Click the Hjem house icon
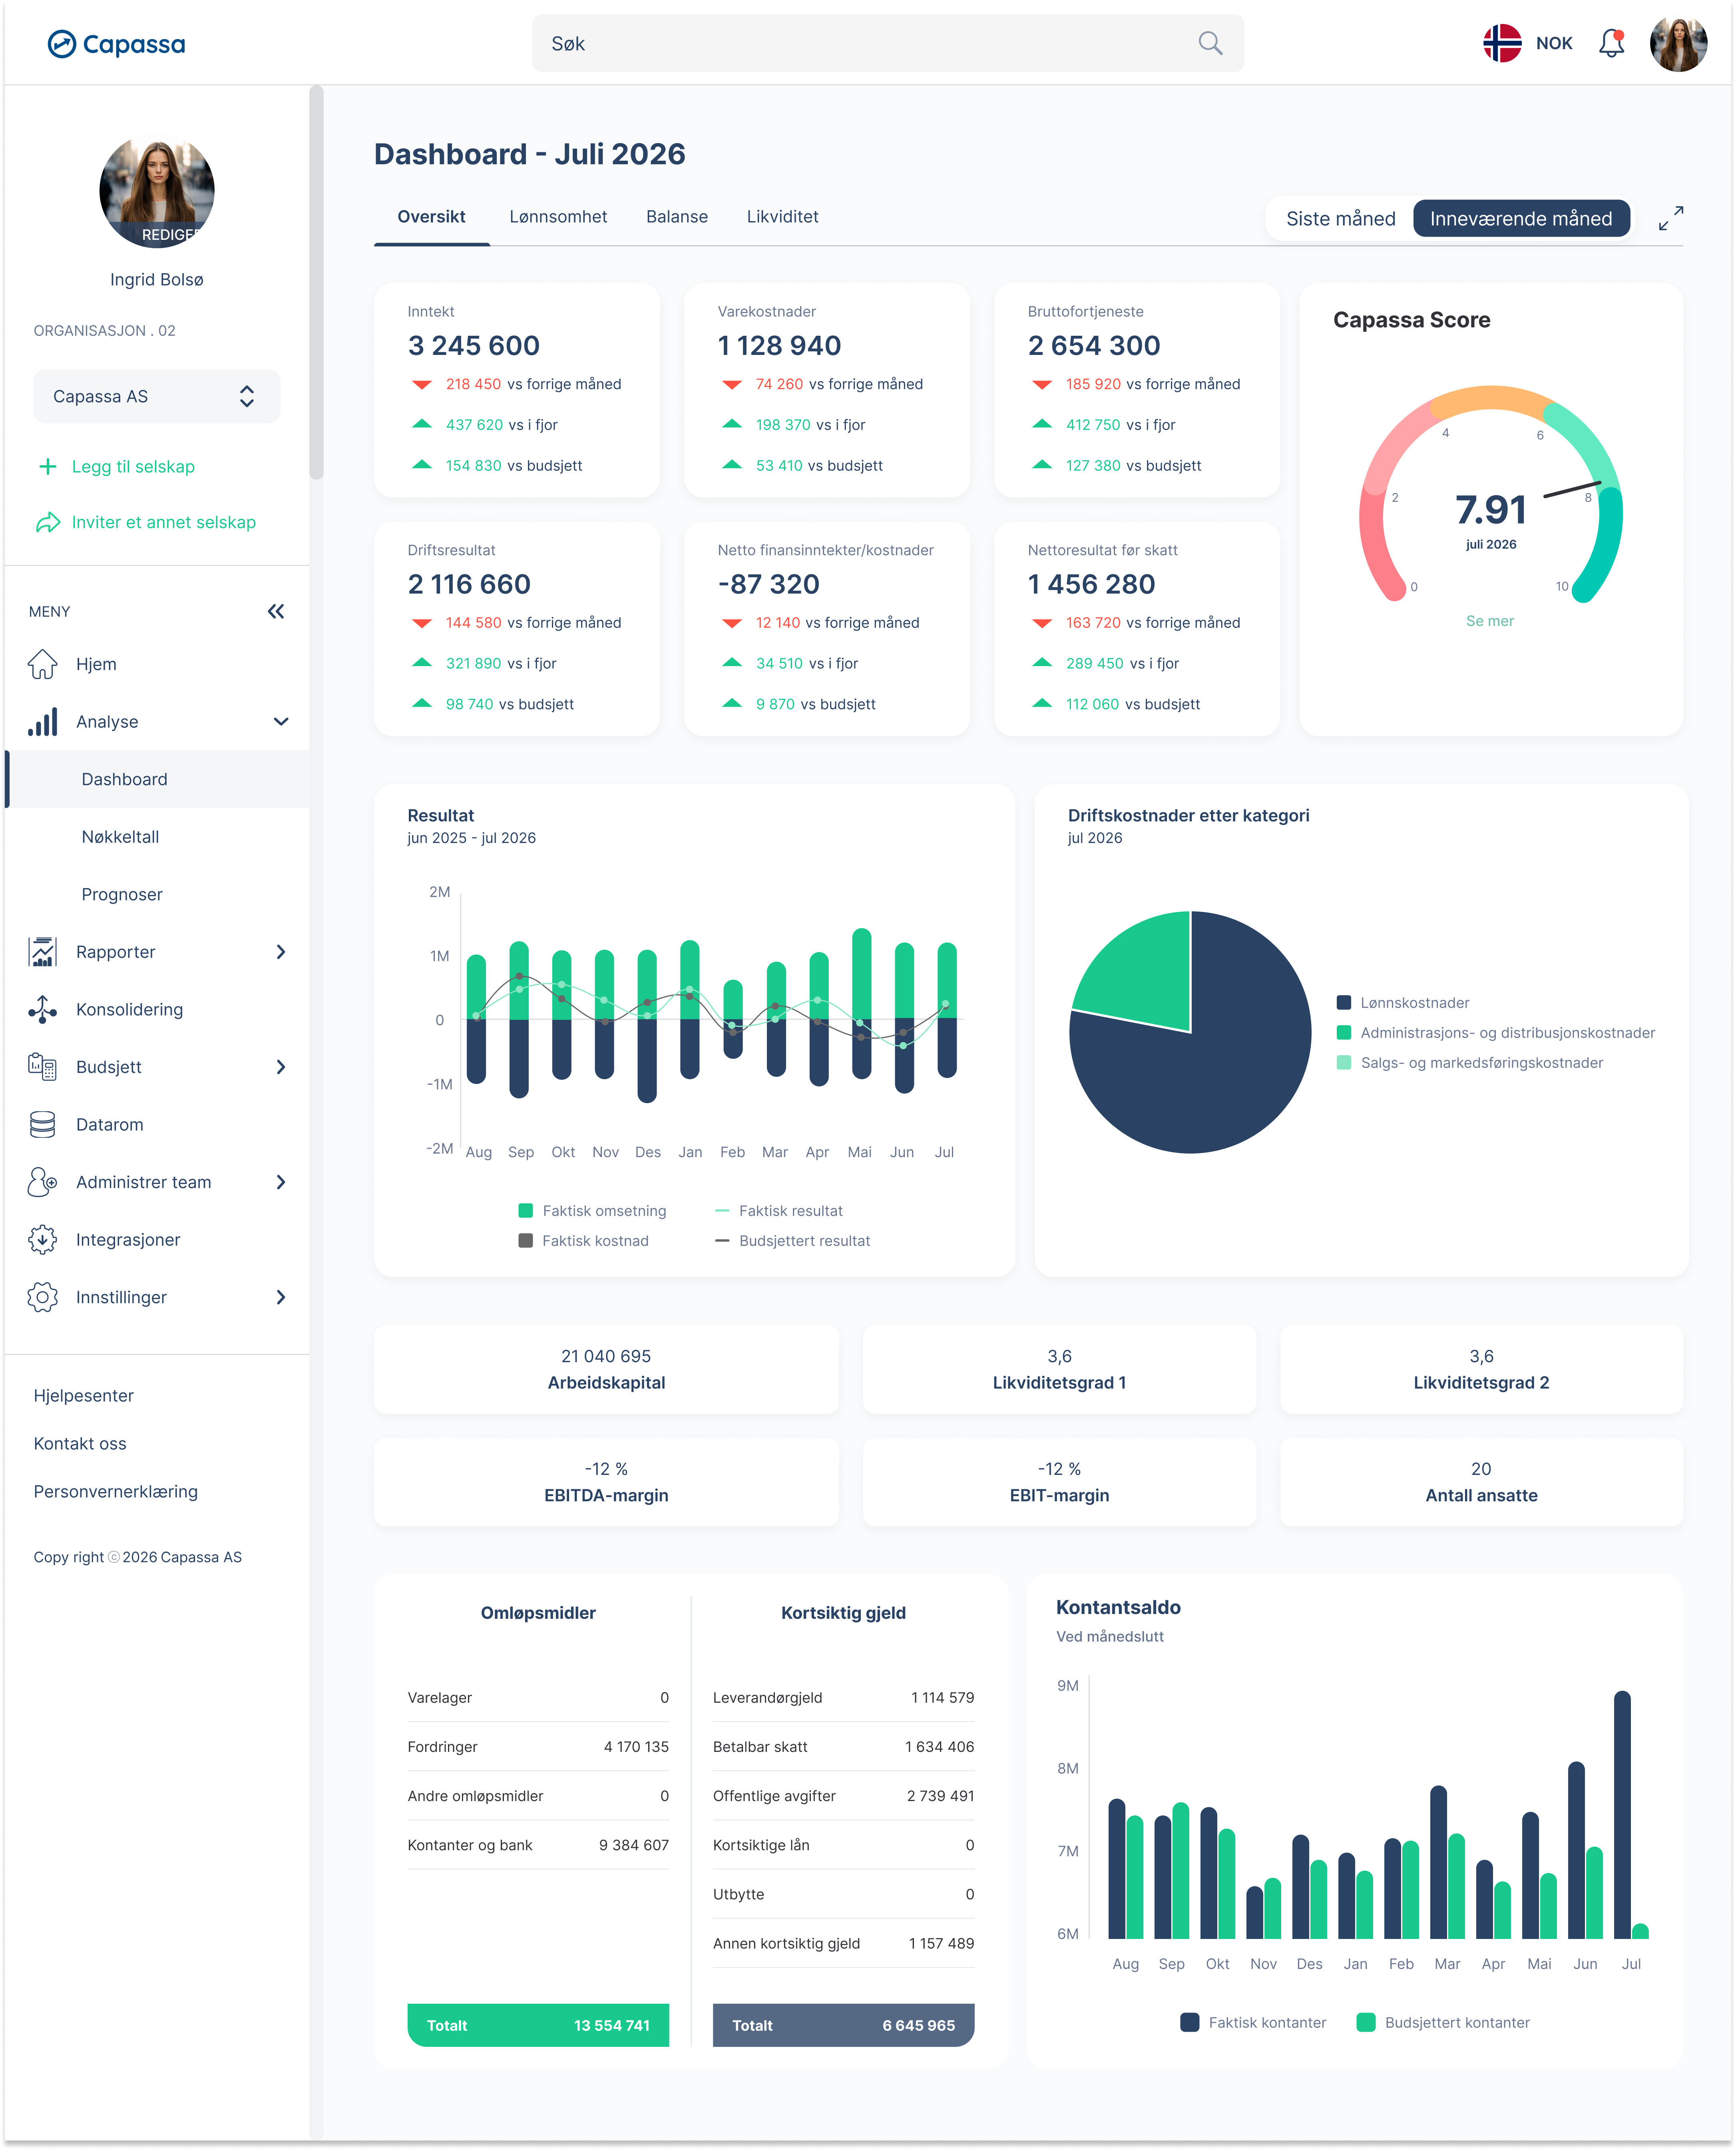Image resolution: width=1736 pixels, height=2150 pixels. 42,664
